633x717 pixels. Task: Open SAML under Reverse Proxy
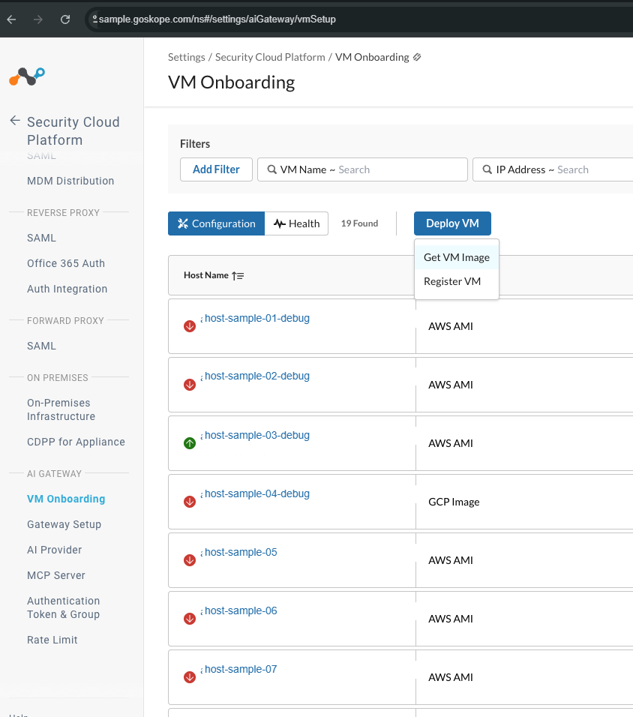coord(41,238)
